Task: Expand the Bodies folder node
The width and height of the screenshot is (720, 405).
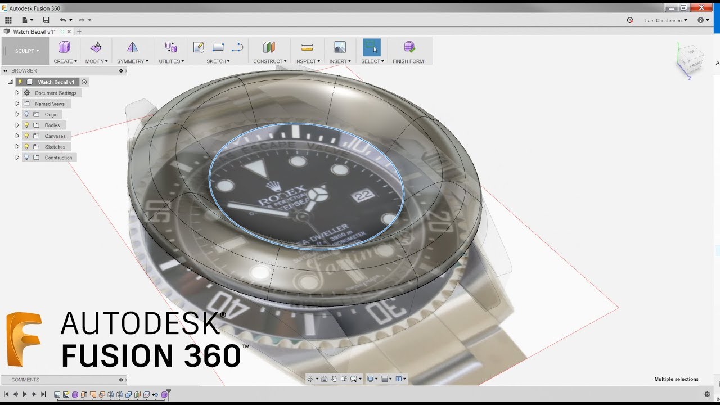Action: tap(17, 125)
